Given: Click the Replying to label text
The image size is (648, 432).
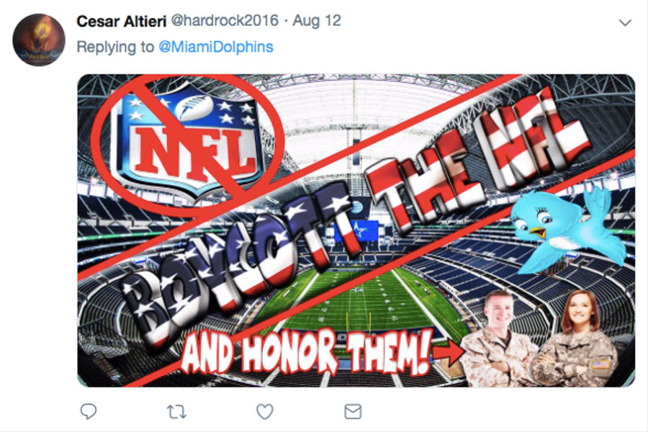Looking at the screenshot, I should 115,47.
